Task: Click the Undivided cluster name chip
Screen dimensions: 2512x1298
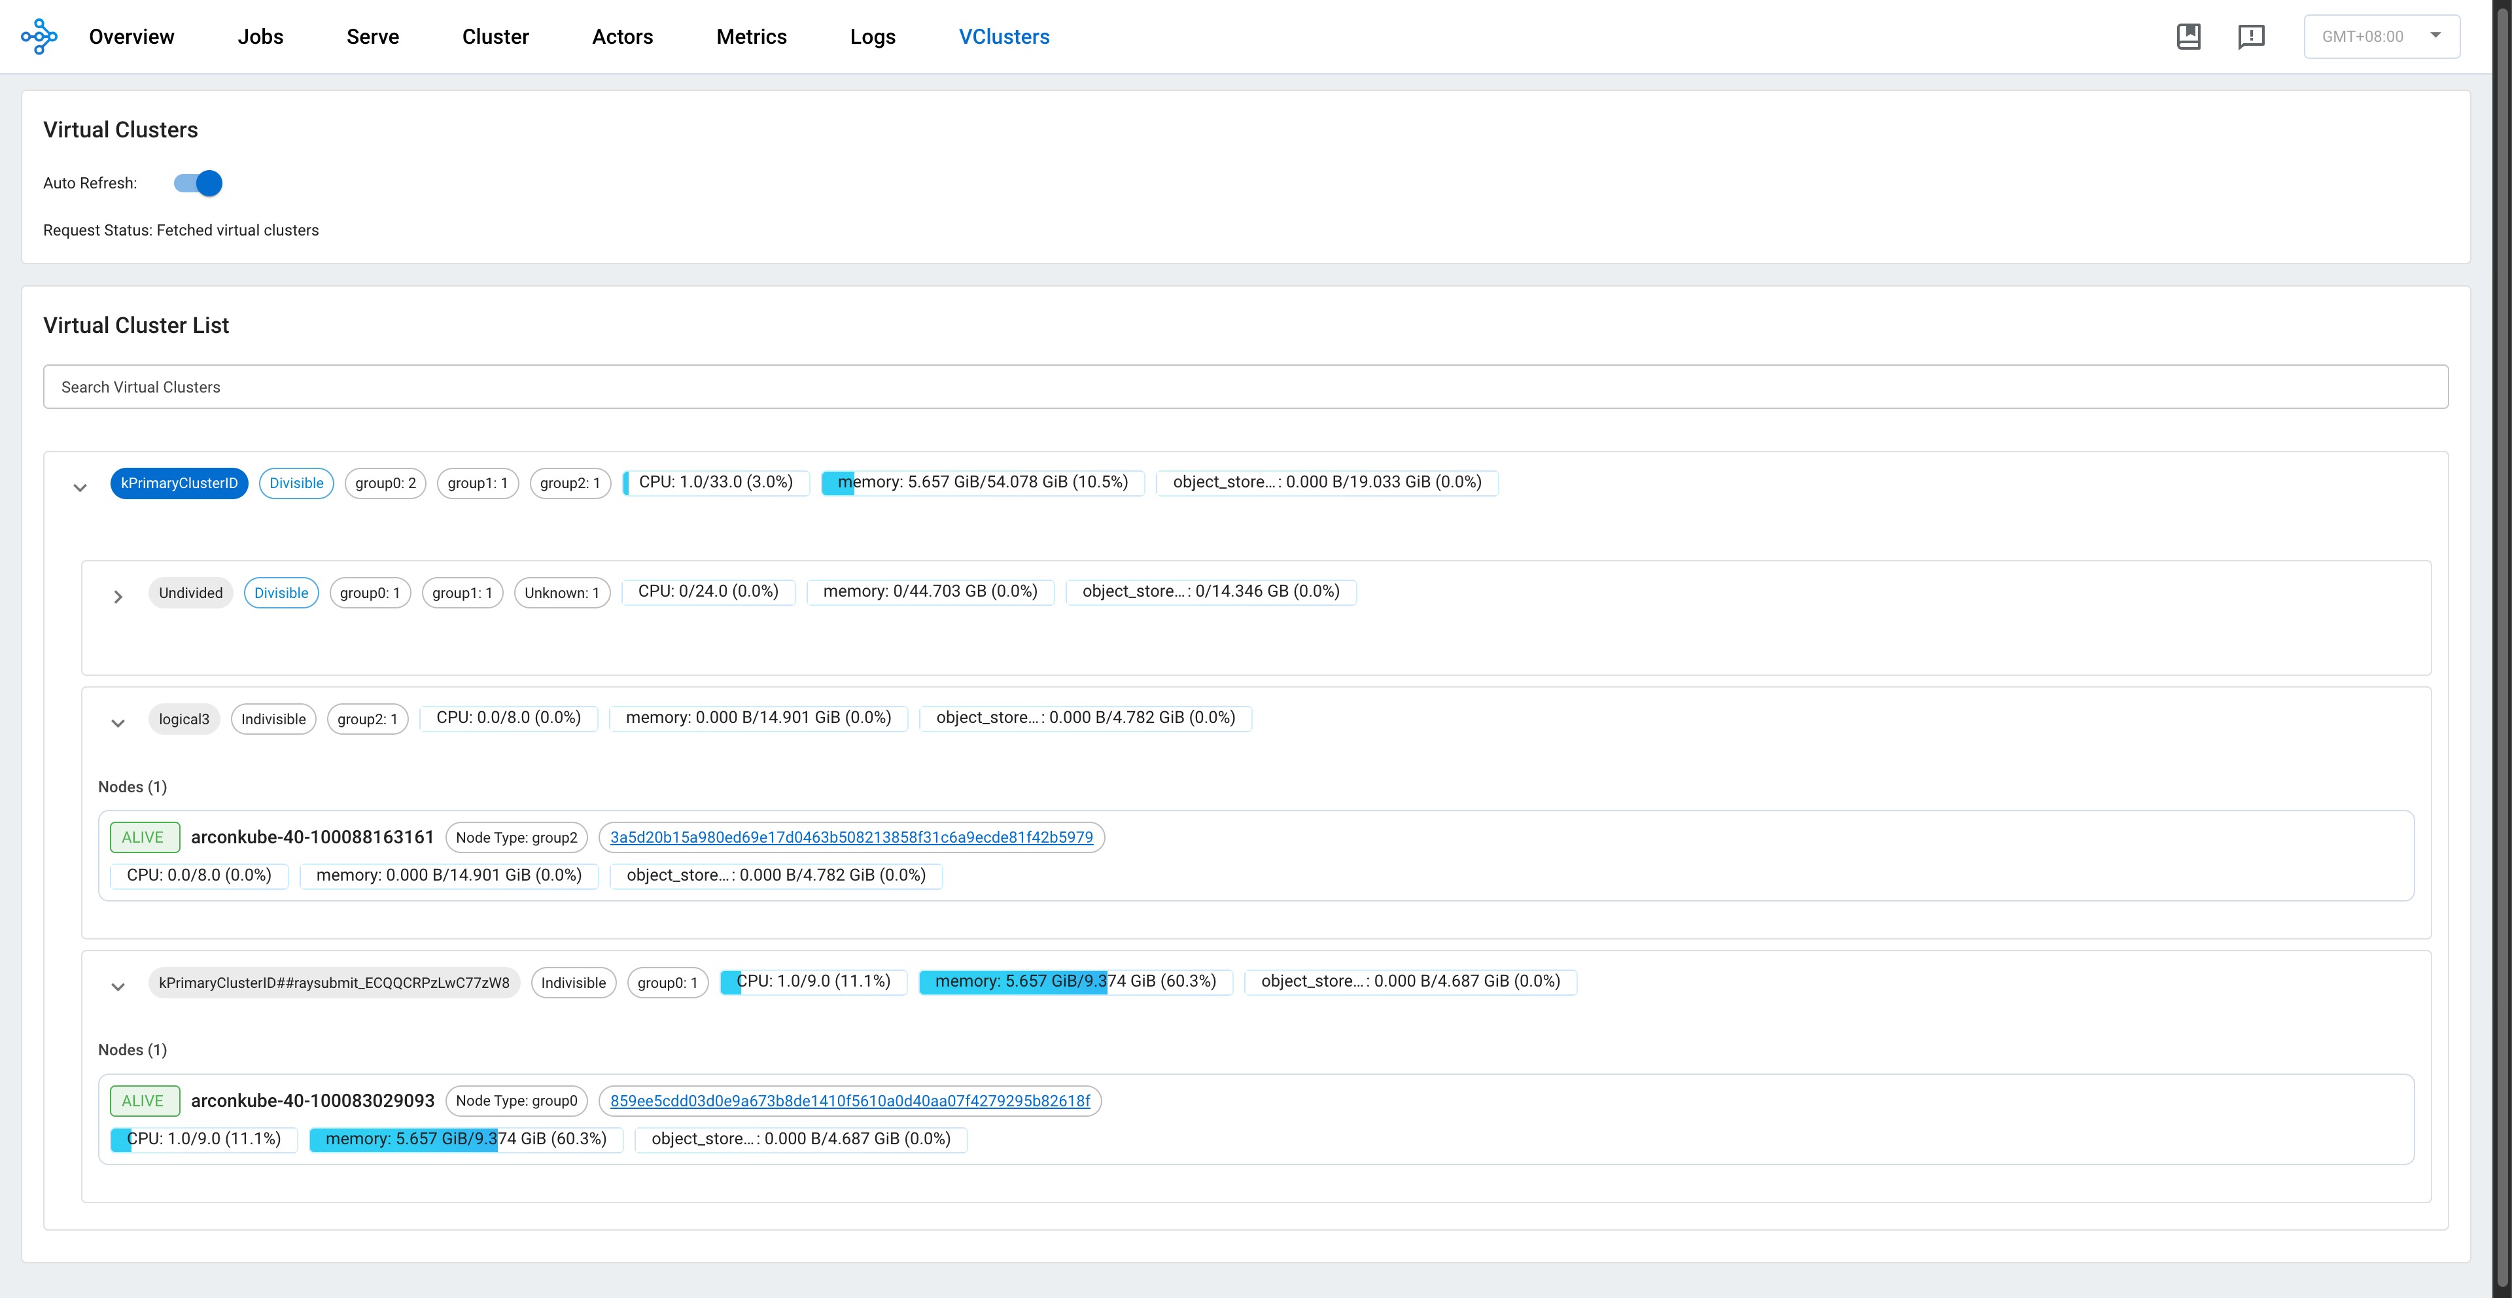Action: tap(190, 593)
